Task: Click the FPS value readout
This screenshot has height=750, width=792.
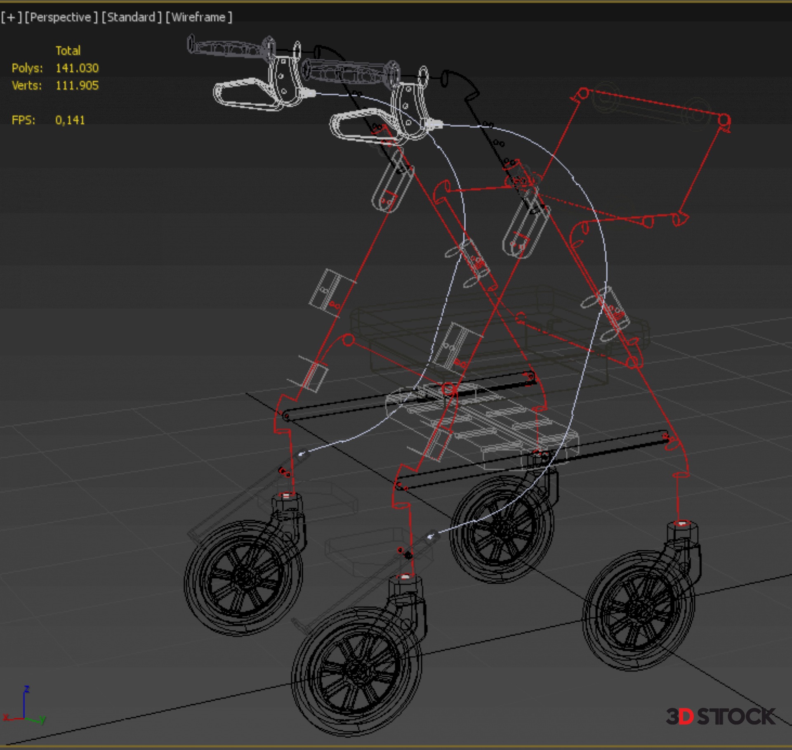Action: click(x=70, y=120)
